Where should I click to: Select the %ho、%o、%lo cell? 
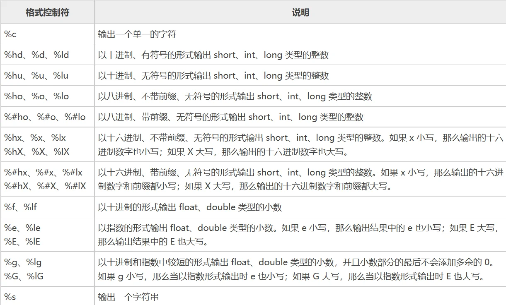[36, 96]
